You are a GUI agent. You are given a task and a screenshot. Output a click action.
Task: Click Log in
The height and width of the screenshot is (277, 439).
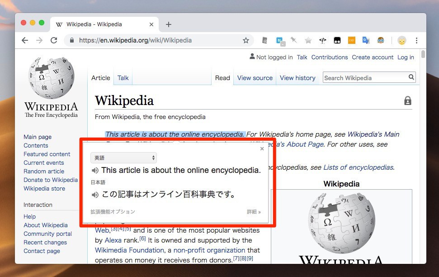(406, 57)
